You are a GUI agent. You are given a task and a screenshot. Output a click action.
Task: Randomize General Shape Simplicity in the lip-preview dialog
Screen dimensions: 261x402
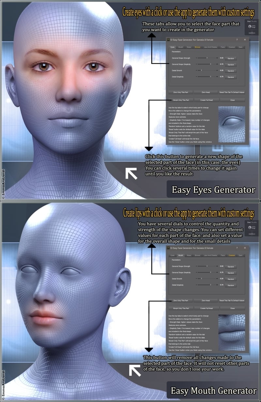tap(231, 273)
